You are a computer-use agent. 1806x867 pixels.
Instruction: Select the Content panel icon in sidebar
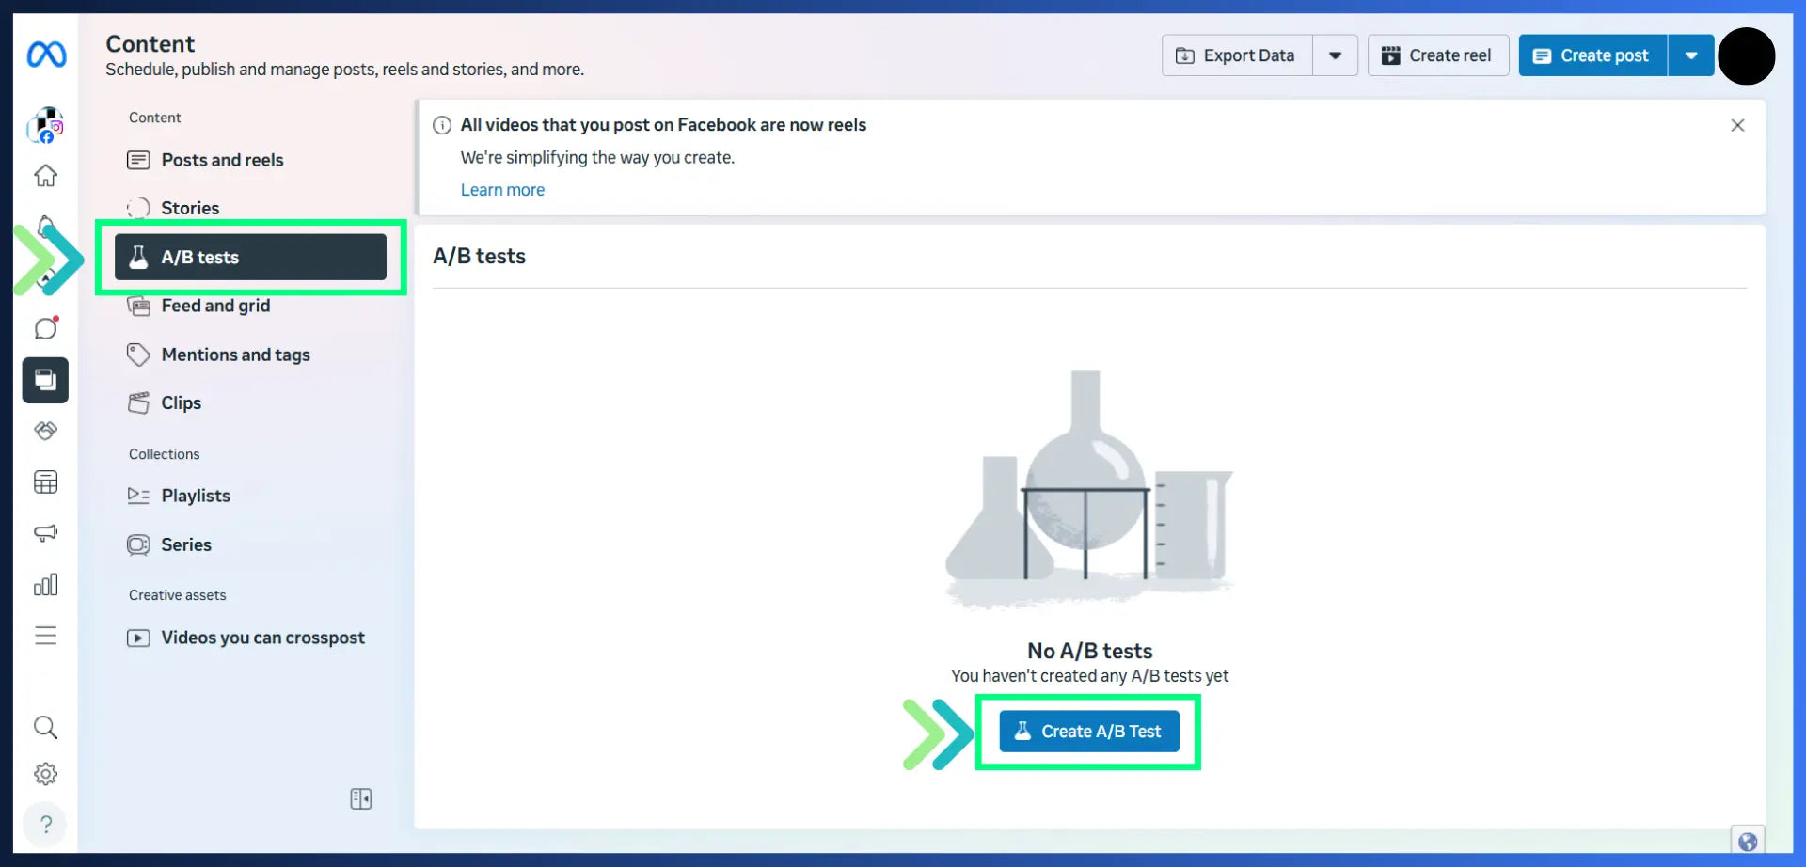tap(45, 380)
